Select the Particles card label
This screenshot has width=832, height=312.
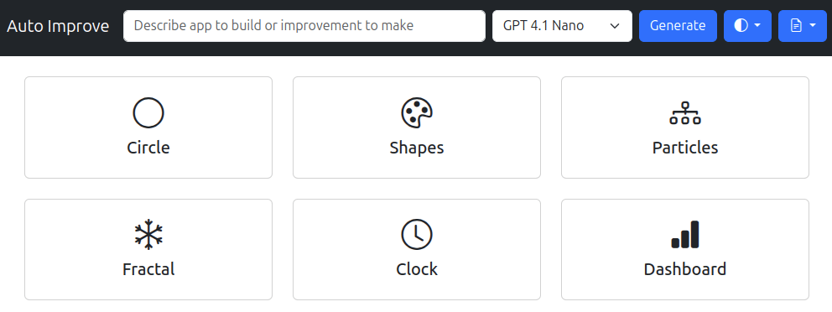pos(685,148)
